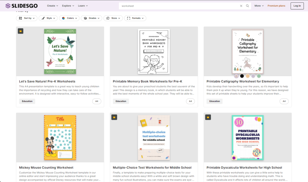Click the A4 size badge on Calligraphy card
The image size is (308, 182).
284,101
